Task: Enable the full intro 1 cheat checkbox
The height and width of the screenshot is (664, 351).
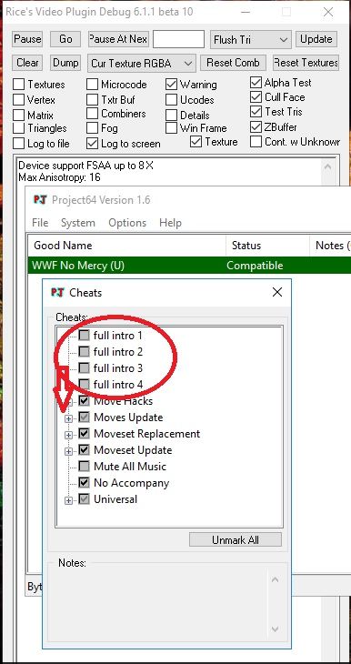Action: 84,336
